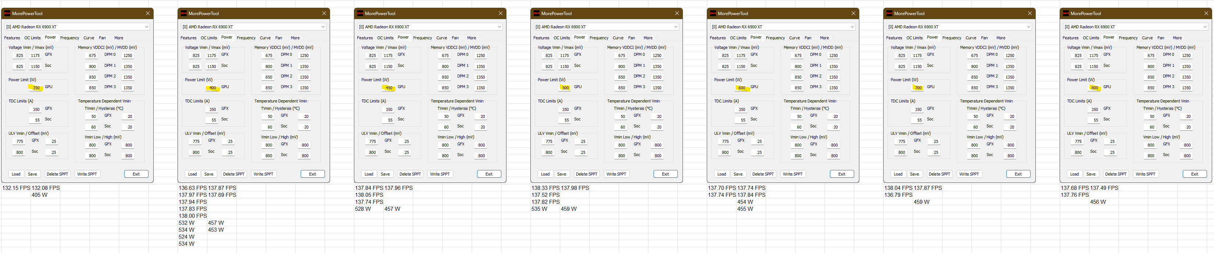Open the GPU dropdown in the 400 W window
Screen dimensions: 1214x253
coord(254,27)
